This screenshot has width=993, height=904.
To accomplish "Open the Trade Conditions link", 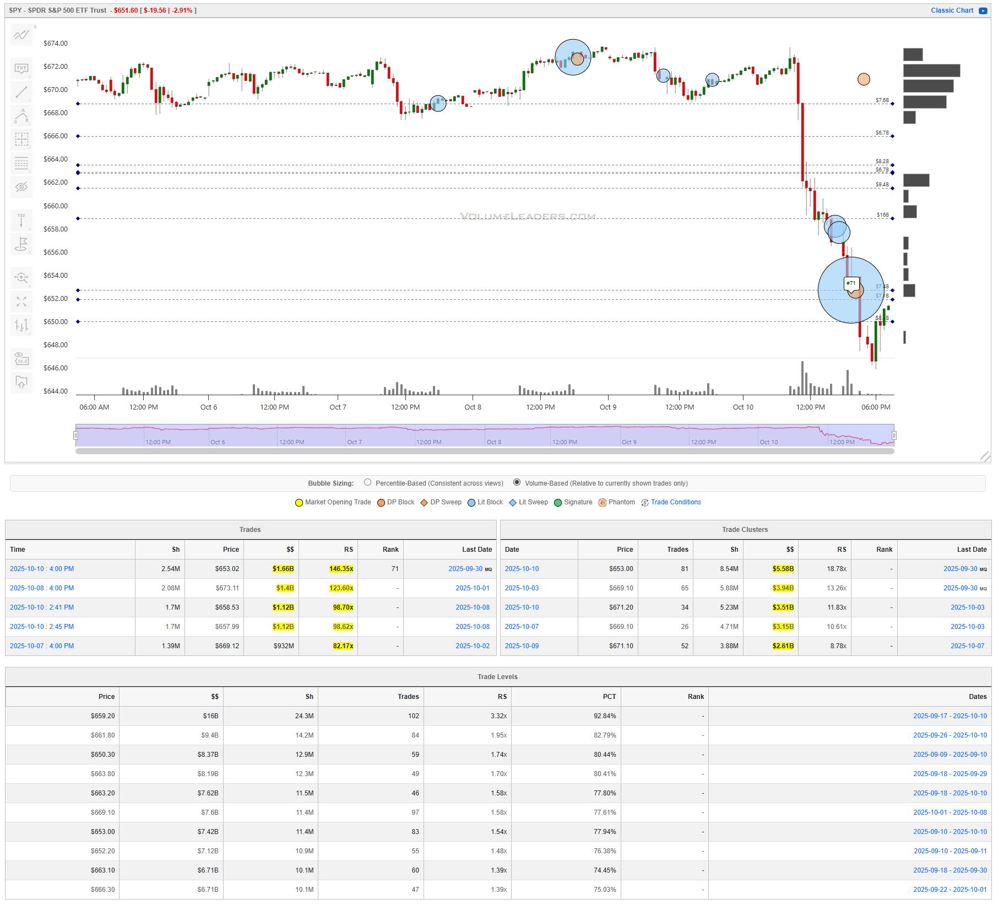I will tap(676, 502).
